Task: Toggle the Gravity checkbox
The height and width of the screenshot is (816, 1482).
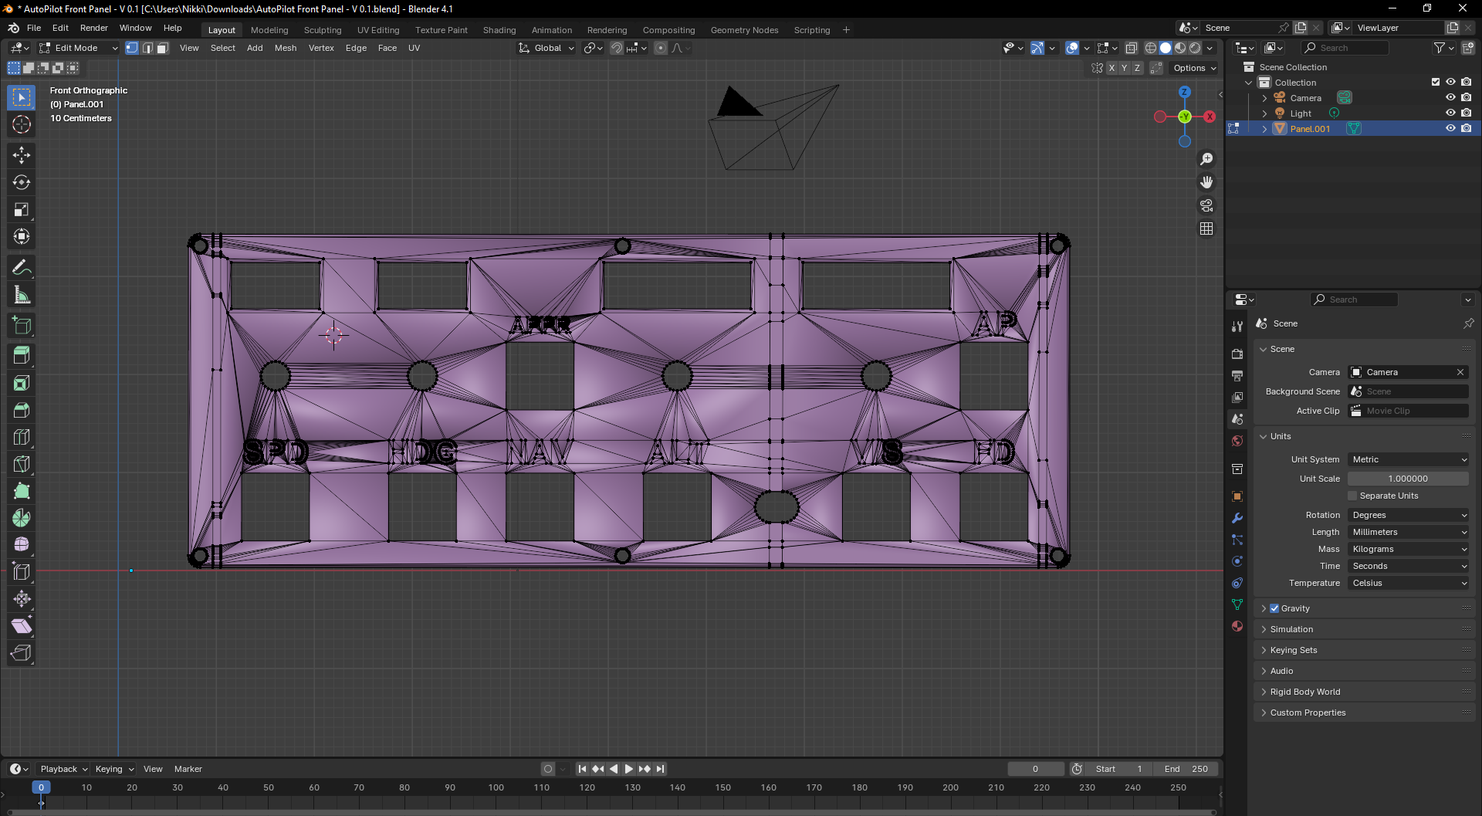Action: click(1274, 608)
